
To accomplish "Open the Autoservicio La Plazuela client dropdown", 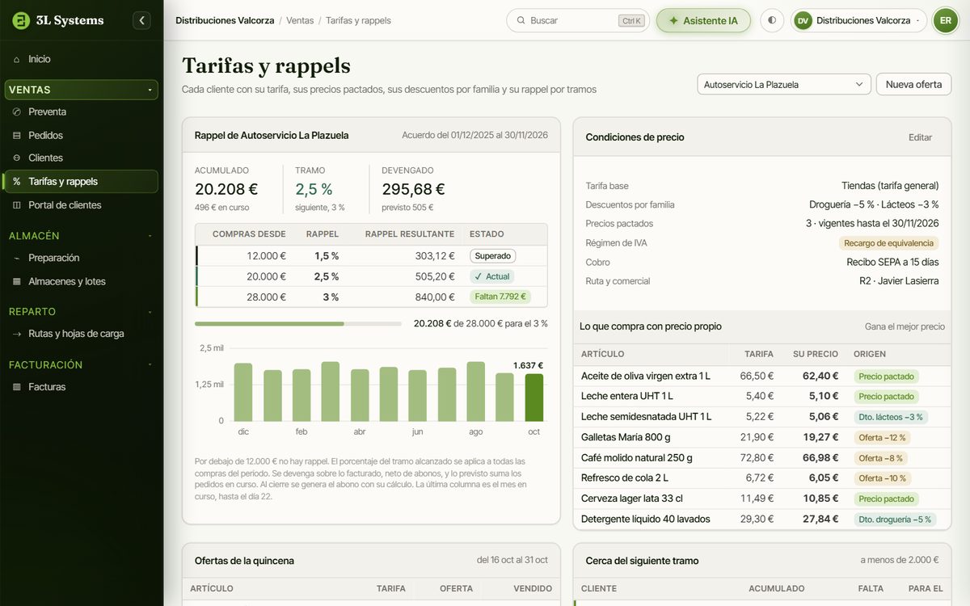I will [784, 84].
